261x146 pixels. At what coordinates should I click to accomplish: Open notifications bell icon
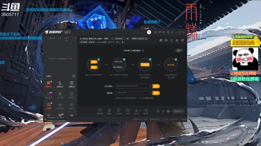pyautogui.click(x=177, y=40)
